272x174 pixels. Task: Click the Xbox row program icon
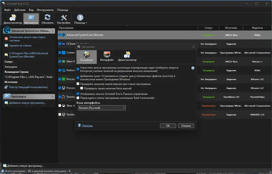[x=64, y=106]
